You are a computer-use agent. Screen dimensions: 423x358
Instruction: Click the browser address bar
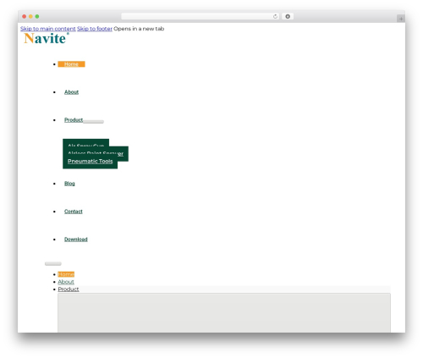[x=200, y=17]
